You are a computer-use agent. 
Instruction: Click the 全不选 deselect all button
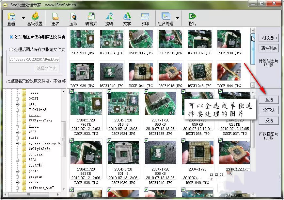[x=269, y=110]
